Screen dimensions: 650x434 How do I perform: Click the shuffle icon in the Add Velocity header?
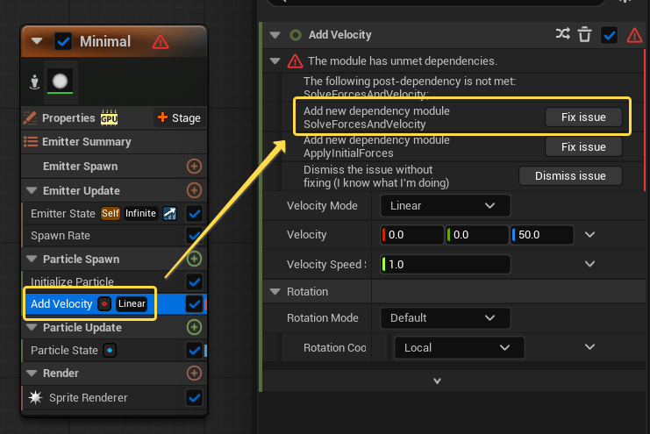(562, 34)
